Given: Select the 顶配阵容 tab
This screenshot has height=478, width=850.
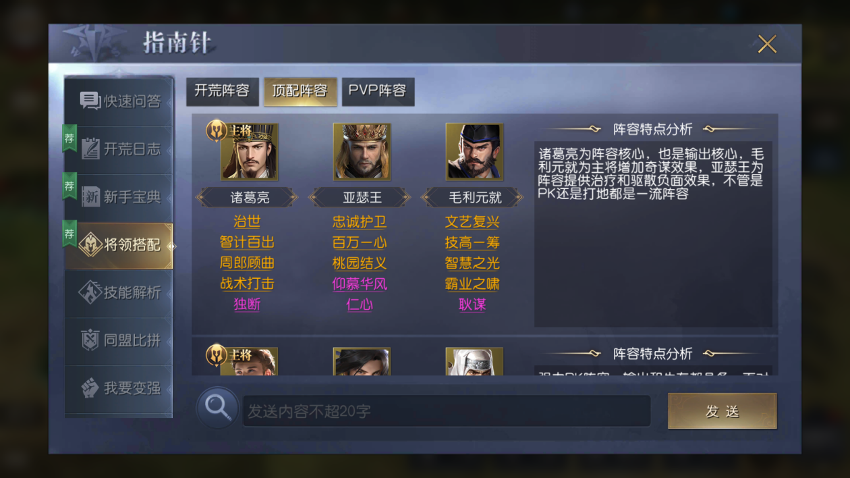Looking at the screenshot, I should (300, 91).
